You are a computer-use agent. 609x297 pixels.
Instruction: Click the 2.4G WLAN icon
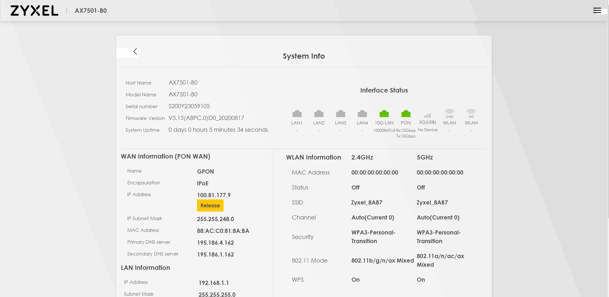pos(449,113)
